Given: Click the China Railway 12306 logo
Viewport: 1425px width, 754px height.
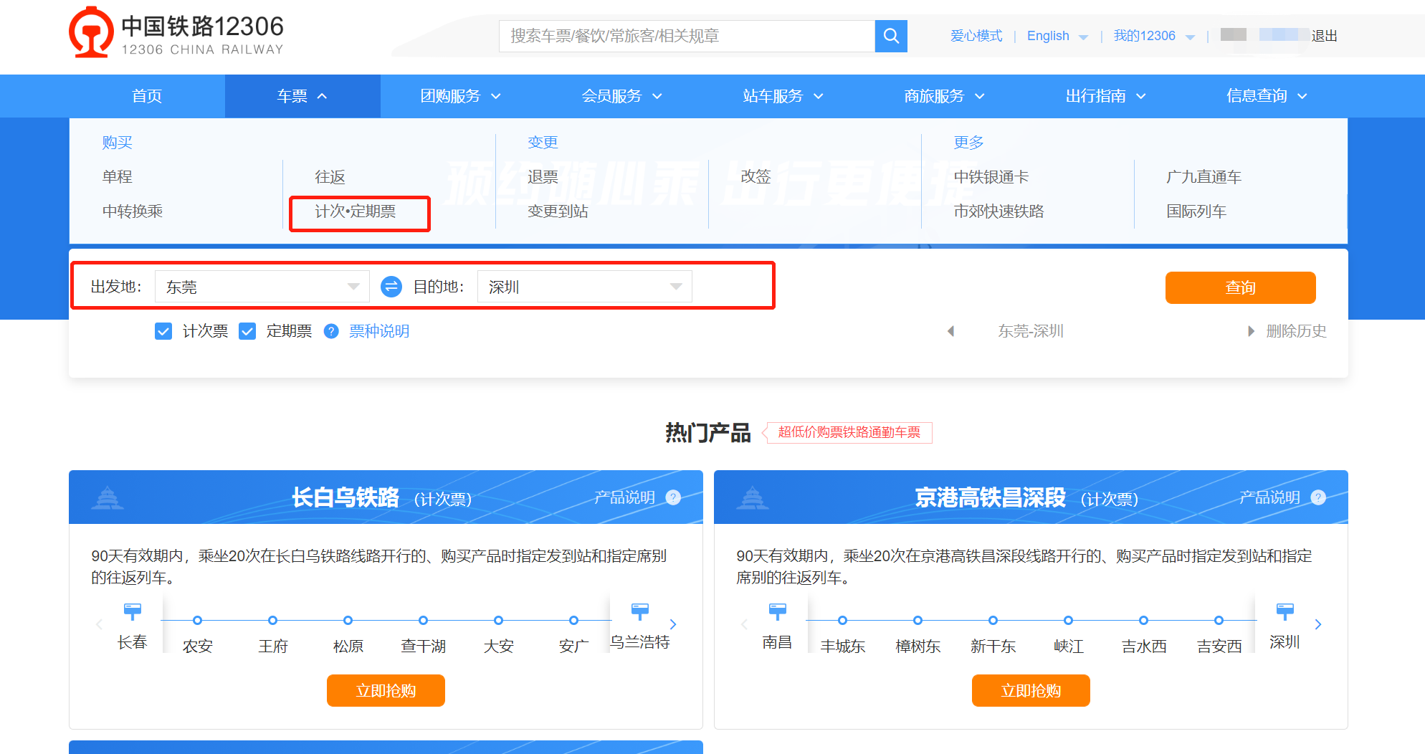Looking at the screenshot, I should coord(176,33).
